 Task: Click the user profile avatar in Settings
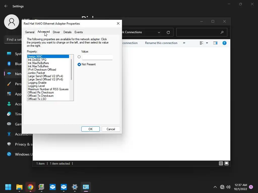click(12, 22)
